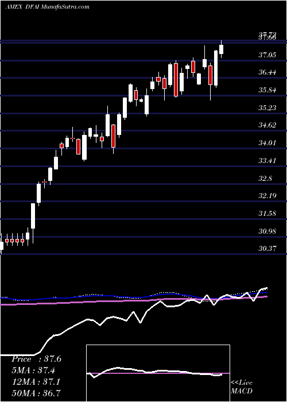287x402 pixels.
Task: Click the 34.62 price axis label
Action: pos(267,125)
